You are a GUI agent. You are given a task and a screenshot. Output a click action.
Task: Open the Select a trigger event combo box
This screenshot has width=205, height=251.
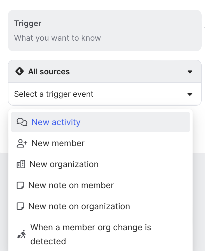click(x=101, y=94)
